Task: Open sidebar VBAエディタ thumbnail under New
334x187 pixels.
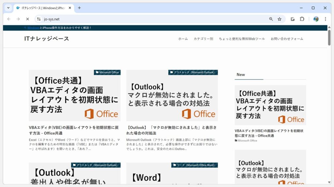Action: click(x=270, y=105)
